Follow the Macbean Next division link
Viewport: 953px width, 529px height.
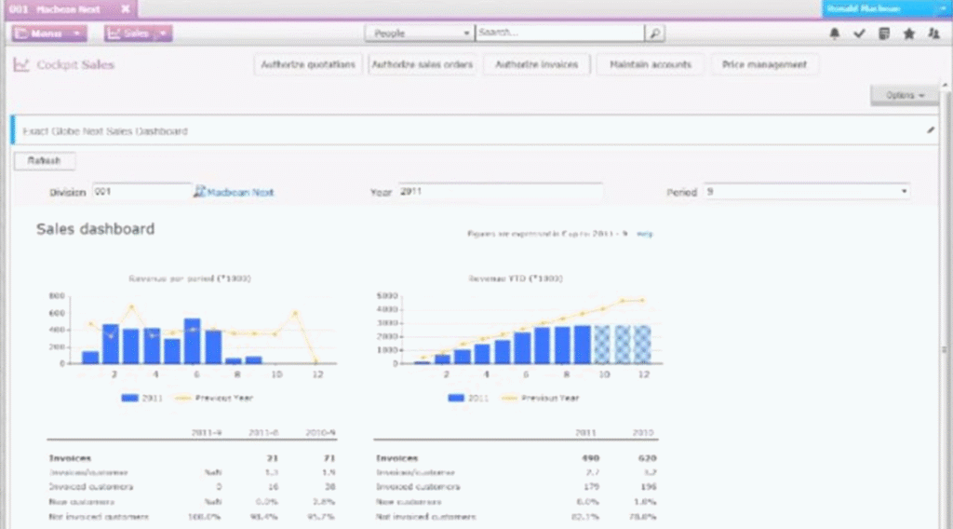[x=240, y=192]
